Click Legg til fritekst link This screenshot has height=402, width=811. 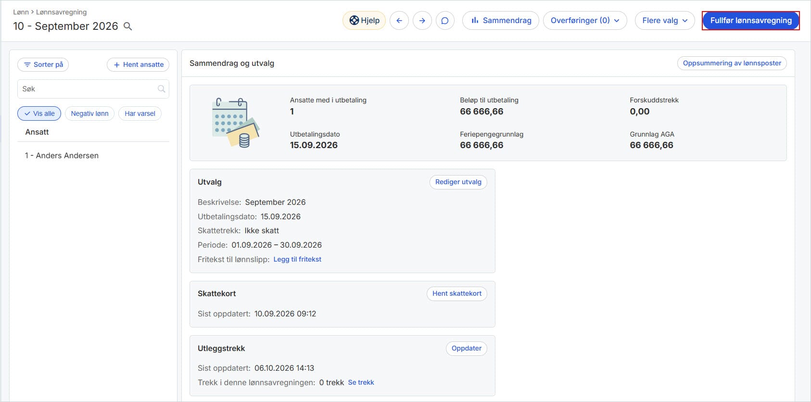[297, 259]
